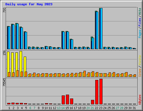The width and height of the screenshot is (143, 111).
Task: Click the day 21 red KBytes bar
Action: (92, 102)
